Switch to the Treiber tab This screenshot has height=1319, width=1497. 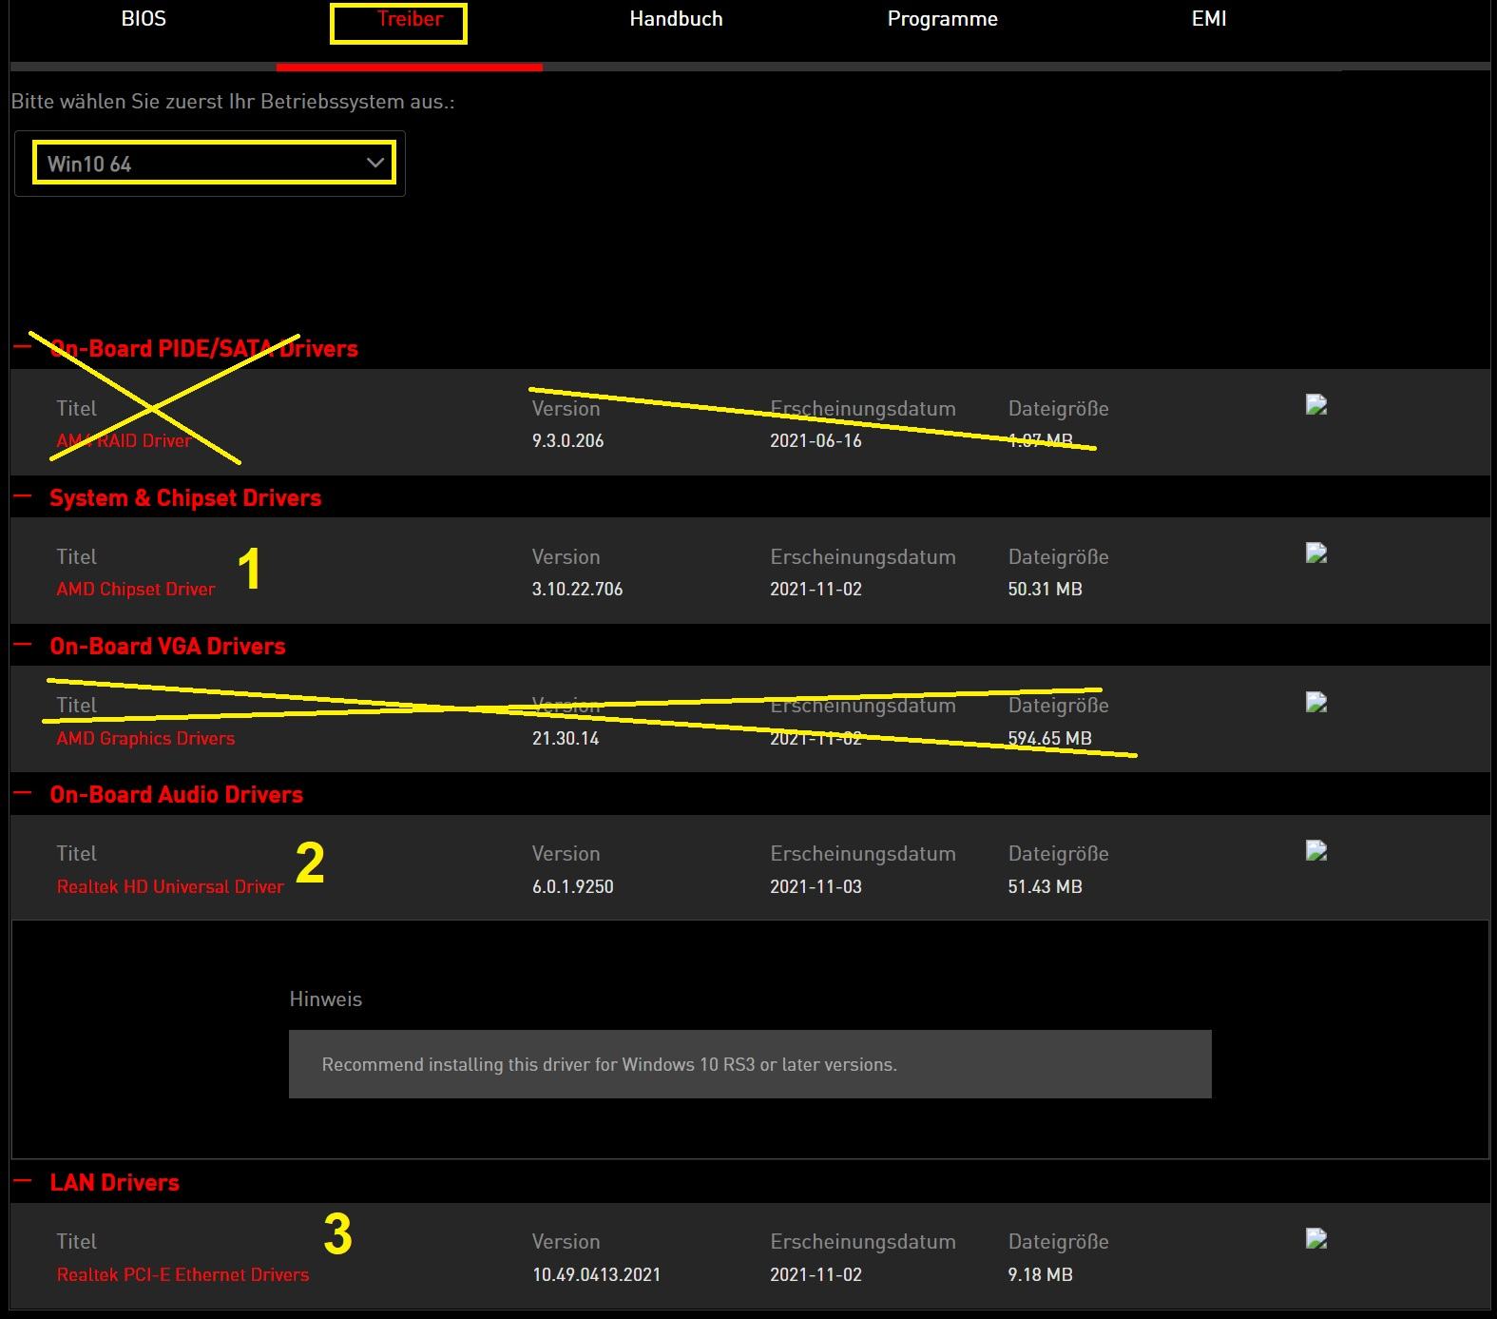click(x=410, y=19)
